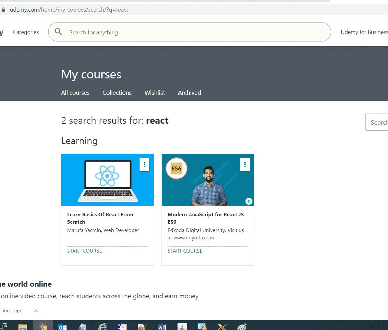Click the padlock icon in address bar
This screenshot has height=330, width=388.
[x=3, y=10]
